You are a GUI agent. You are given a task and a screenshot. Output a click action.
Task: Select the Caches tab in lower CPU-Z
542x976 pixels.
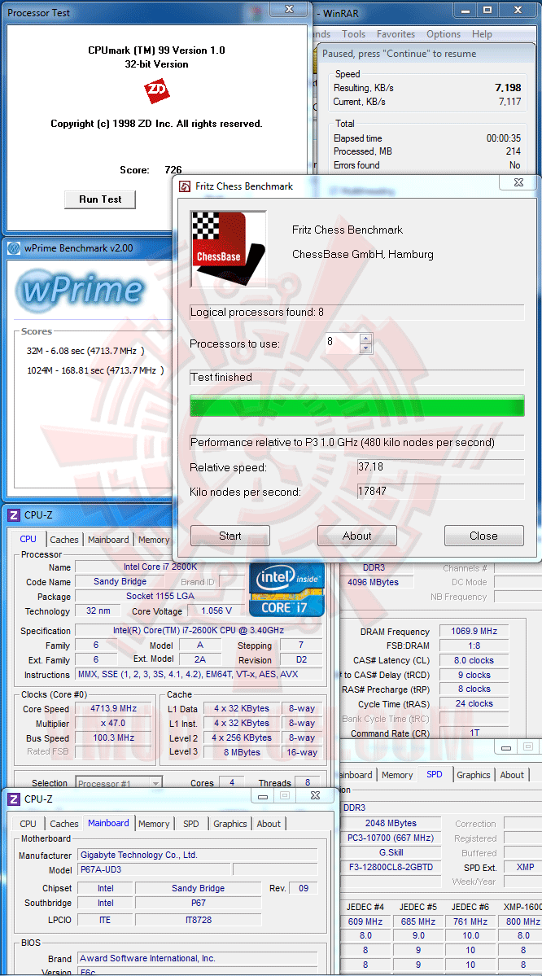(64, 824)
